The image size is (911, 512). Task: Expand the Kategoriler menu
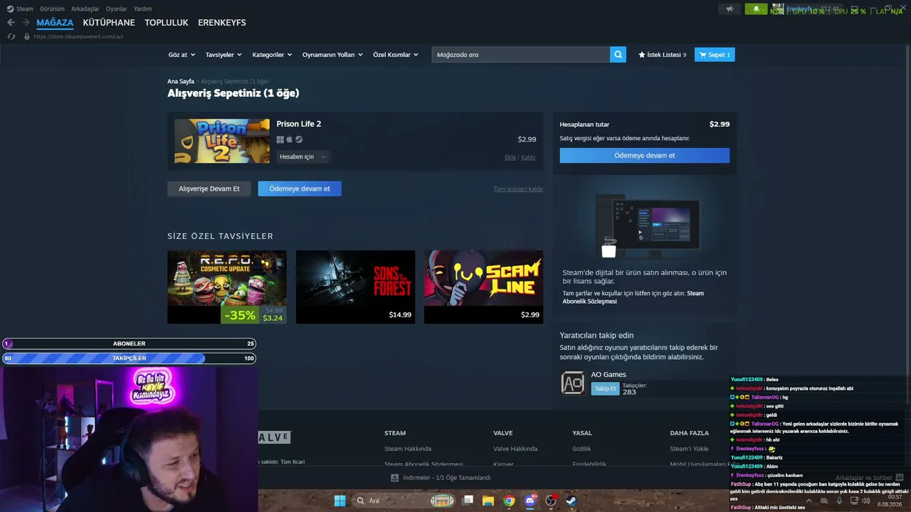(272, 55)
